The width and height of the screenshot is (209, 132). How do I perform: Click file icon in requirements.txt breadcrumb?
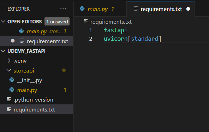click(x=86, y=21)
